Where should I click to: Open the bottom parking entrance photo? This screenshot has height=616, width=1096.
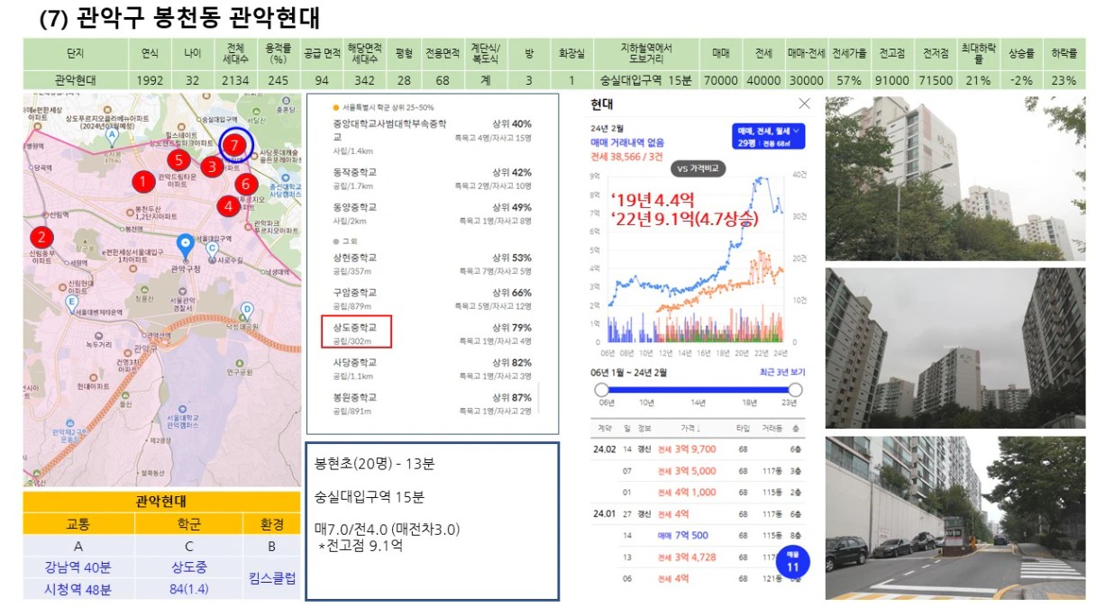[955, 518]
